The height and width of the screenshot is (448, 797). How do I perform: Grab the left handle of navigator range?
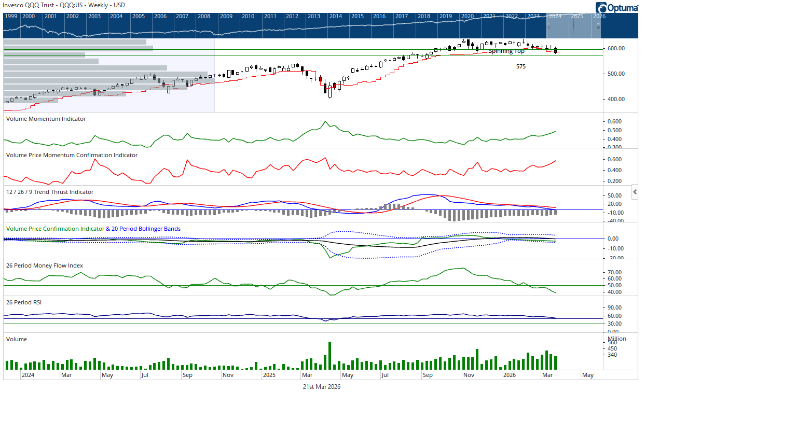click(547, 25)
